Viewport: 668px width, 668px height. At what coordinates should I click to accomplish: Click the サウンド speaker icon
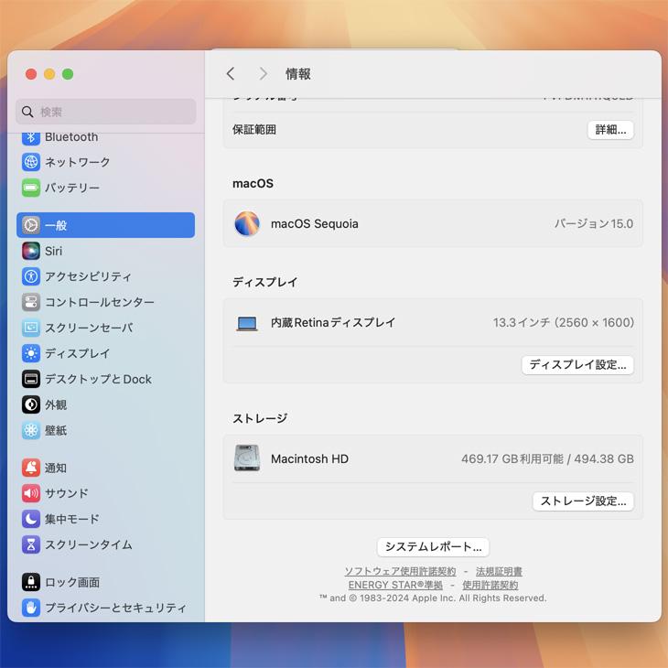[x=31, y=493]
